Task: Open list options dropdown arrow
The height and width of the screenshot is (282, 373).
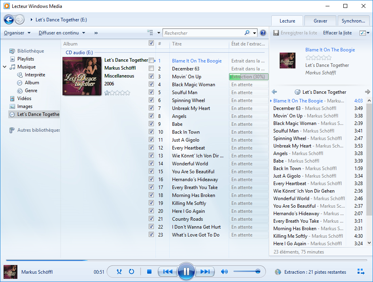Action: click(x=368, y=33)
